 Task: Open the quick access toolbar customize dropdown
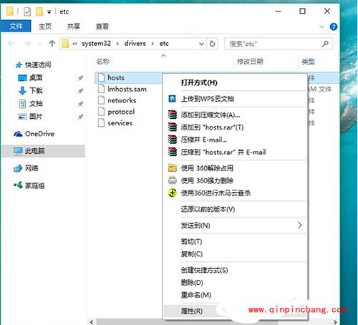pos(49,11)
